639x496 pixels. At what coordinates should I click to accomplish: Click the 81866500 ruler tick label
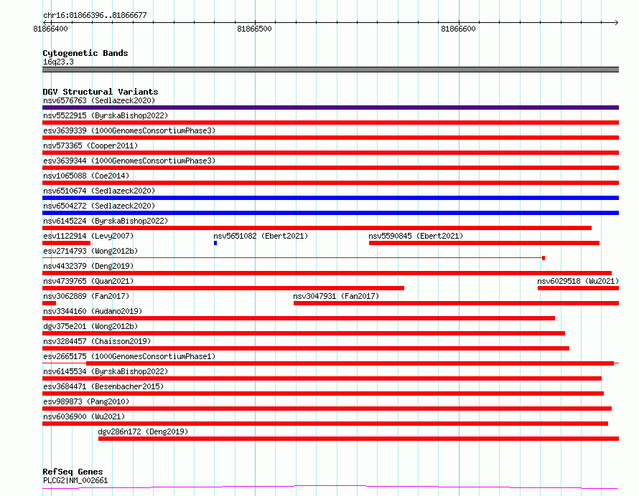click(x=254, y=29)
